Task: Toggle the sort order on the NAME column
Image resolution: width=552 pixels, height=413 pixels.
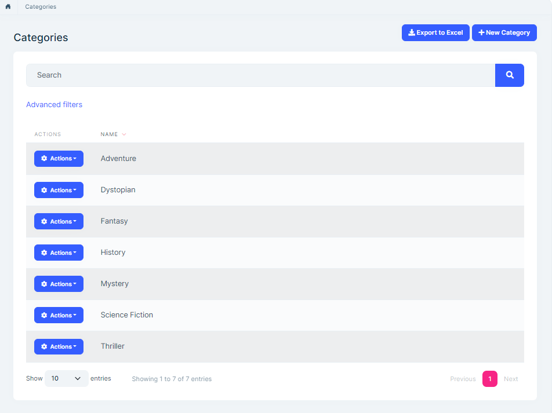Action: 113,134
